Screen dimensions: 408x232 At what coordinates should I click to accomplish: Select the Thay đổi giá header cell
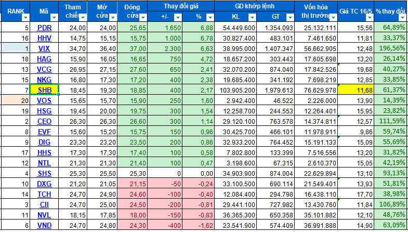(x=181, y=6)
